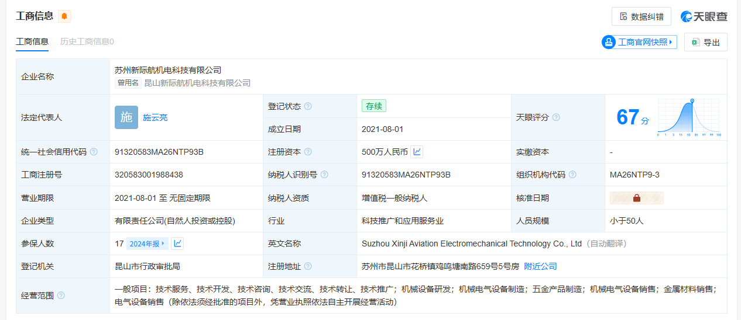
Task: Open the 施云亮 legal representative link
Action: (155, 117)
